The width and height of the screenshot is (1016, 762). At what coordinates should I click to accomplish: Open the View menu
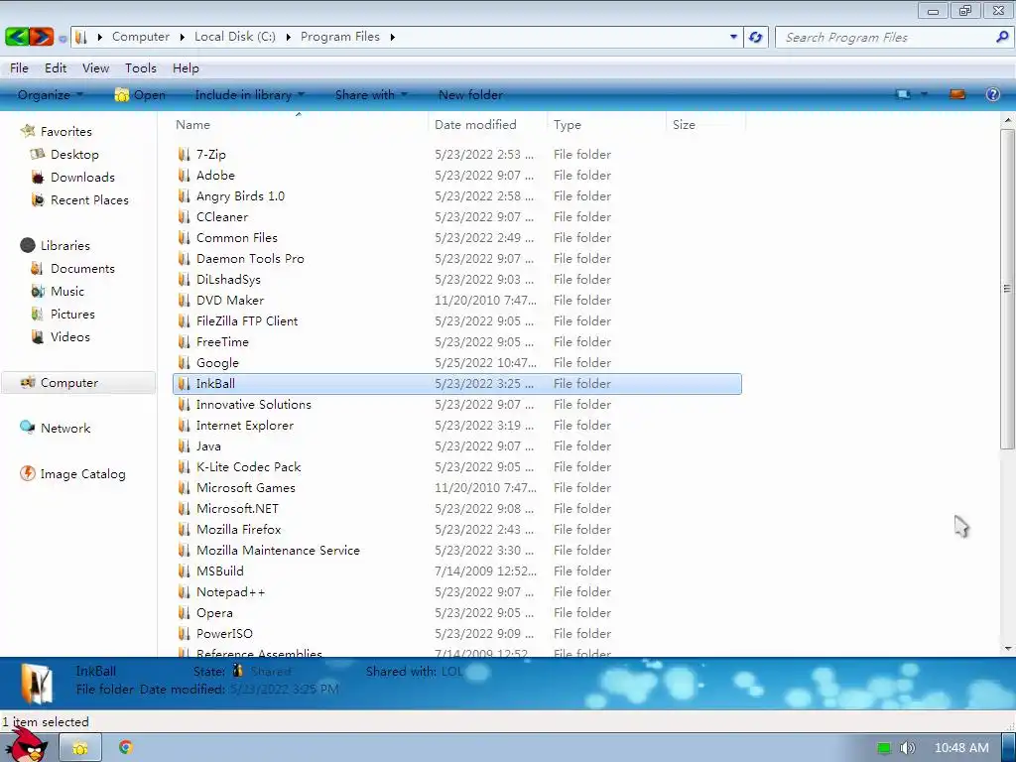95,68
